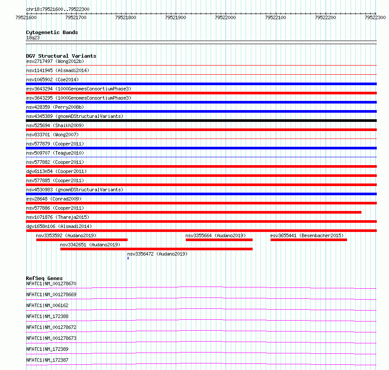Click the long red bar under nsv3342651
389x370 pixels.
[156, 249]
